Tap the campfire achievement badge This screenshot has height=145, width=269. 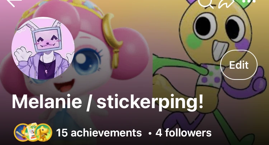[21, 132]
